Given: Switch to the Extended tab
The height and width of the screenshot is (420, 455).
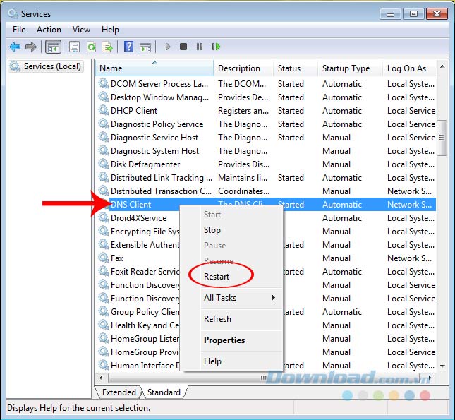Looking at the screenshot, I should 119,392.
